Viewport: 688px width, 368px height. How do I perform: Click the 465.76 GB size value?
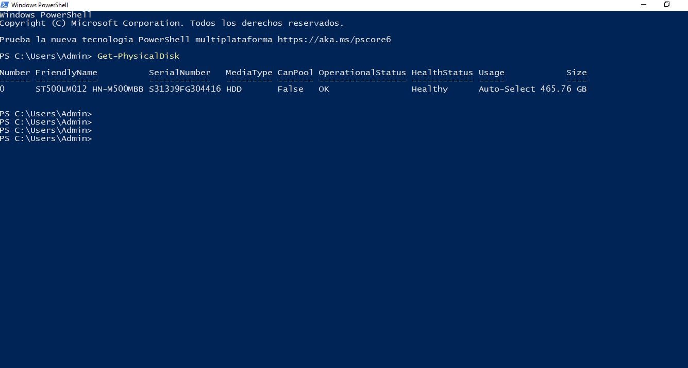coord(563,89)
